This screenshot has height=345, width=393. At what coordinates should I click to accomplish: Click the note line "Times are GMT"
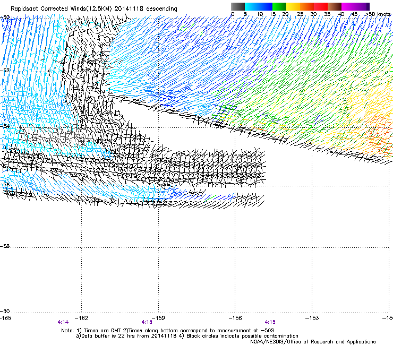102,331
